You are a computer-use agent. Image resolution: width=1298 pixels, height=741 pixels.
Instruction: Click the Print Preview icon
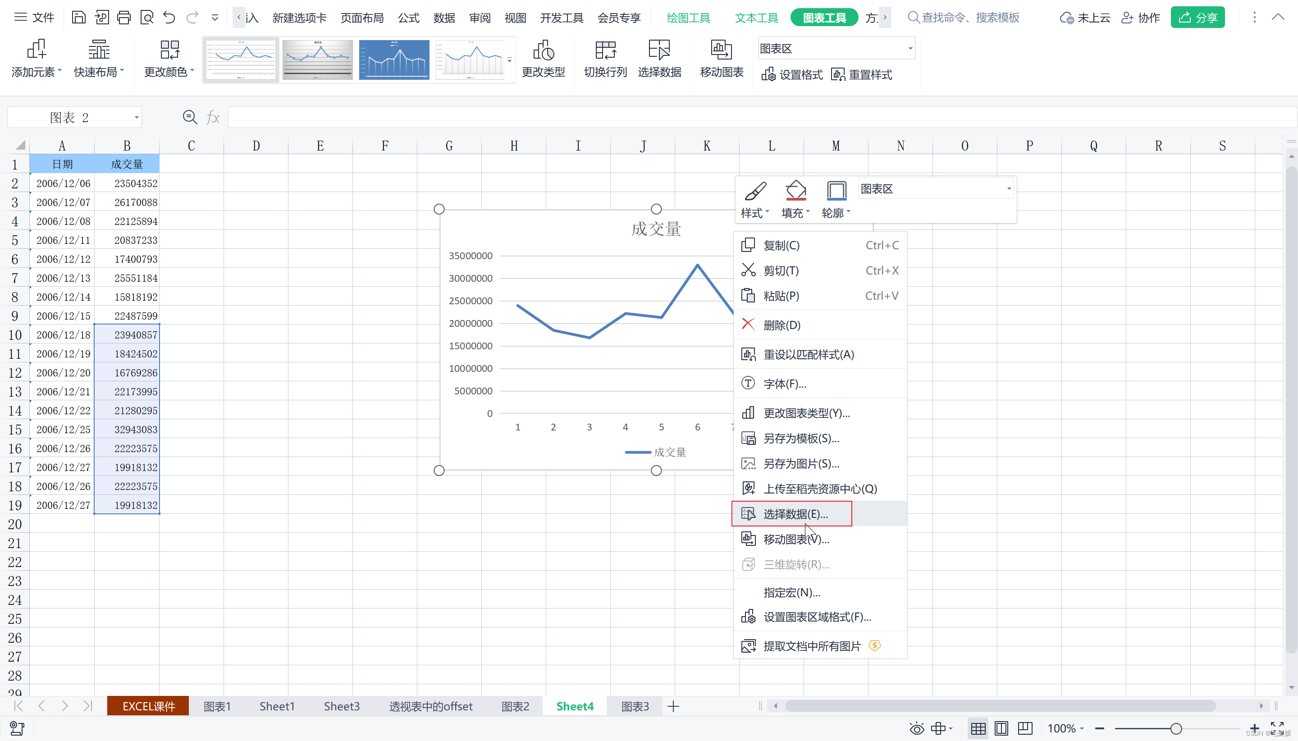click(147, 18)
